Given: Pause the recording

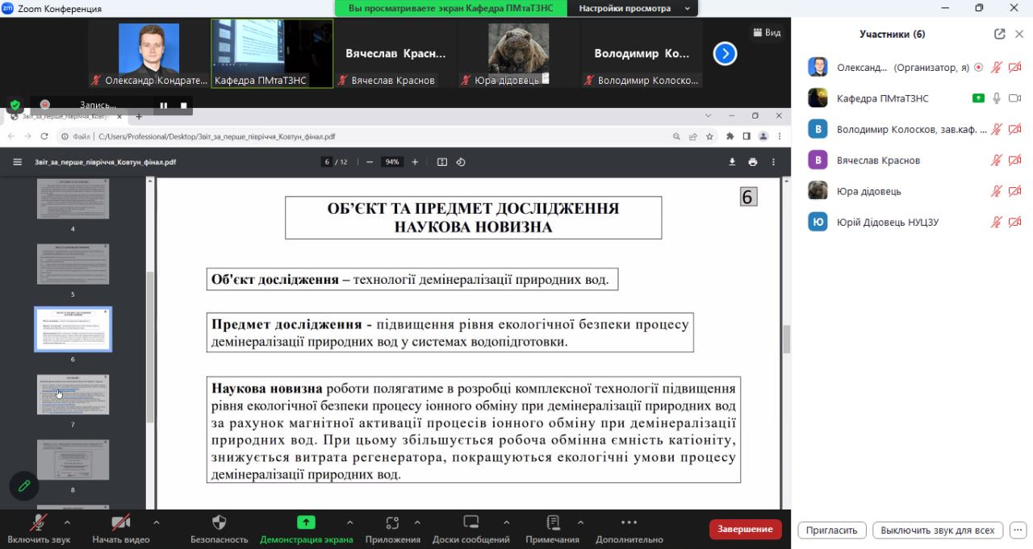Looking at the screenshot, I should point(164,105).
